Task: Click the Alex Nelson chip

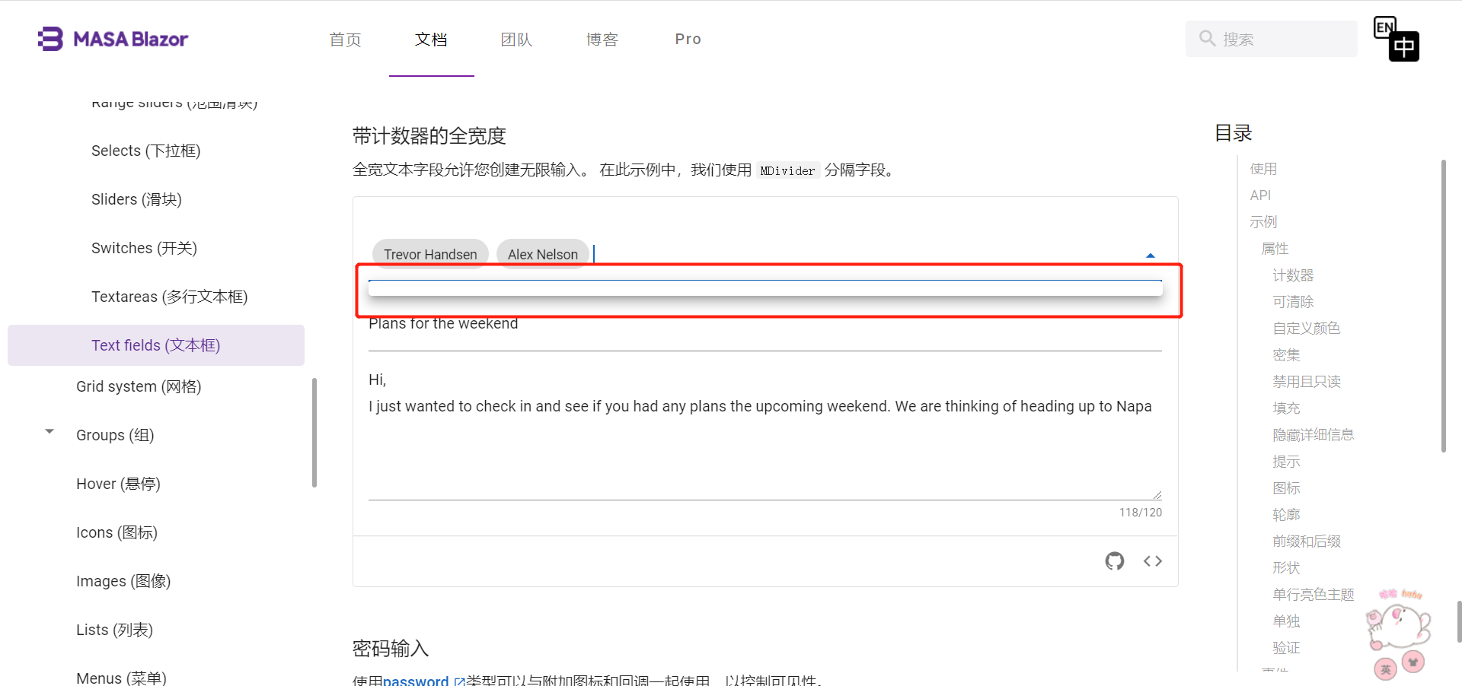Action: click(541, 253)
